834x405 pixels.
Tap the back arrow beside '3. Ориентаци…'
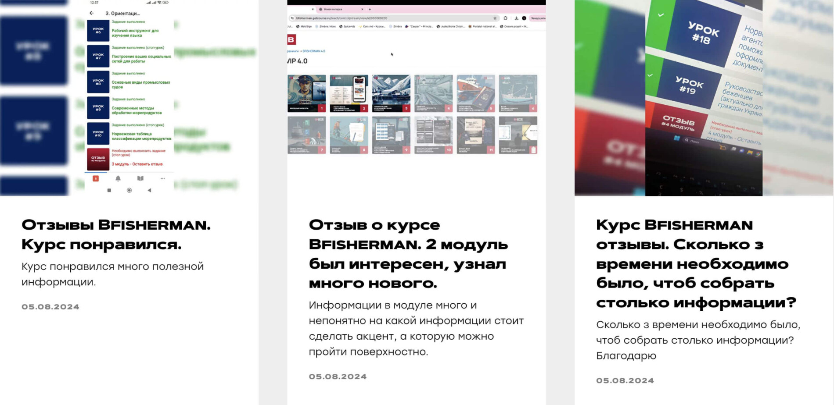point(91,13)
